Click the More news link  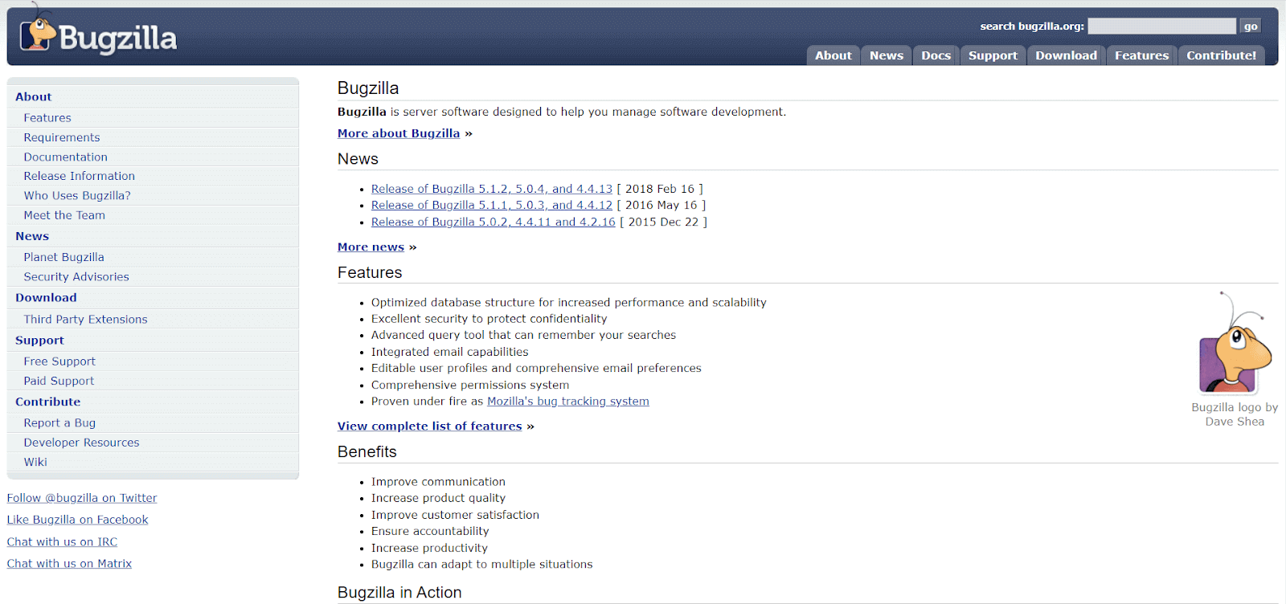click(371, 247)
